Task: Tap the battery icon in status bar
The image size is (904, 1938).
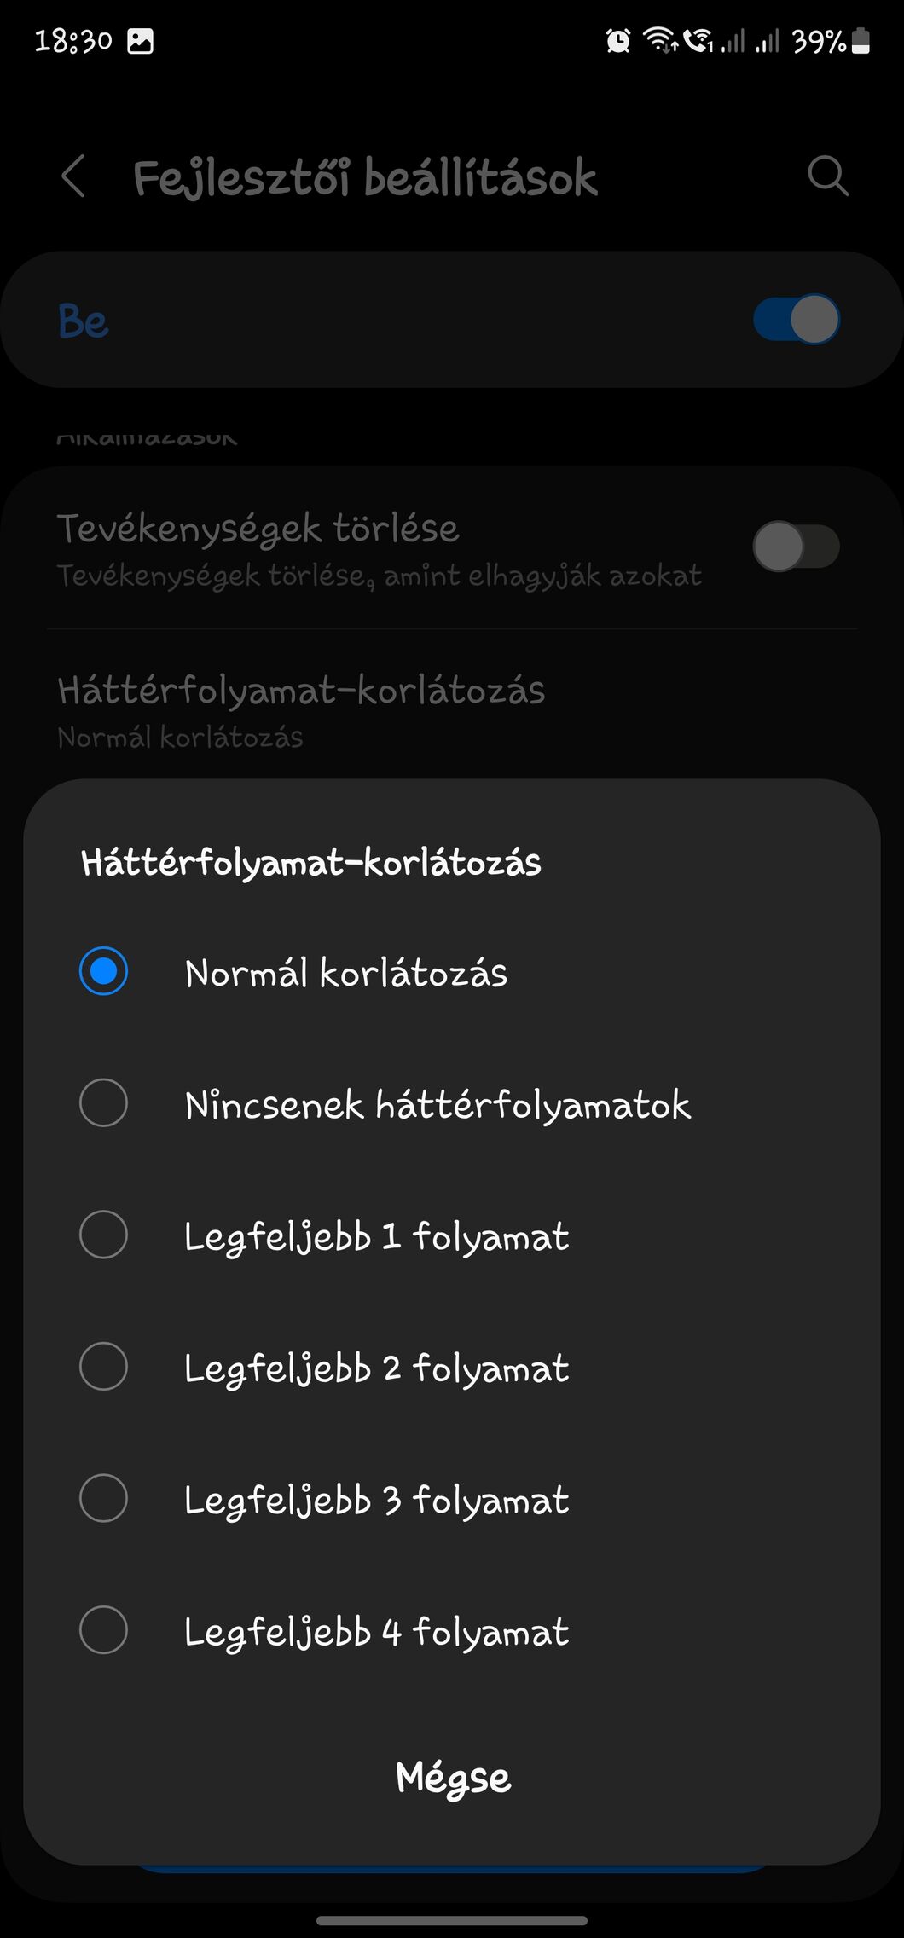Action: point(861,40)
